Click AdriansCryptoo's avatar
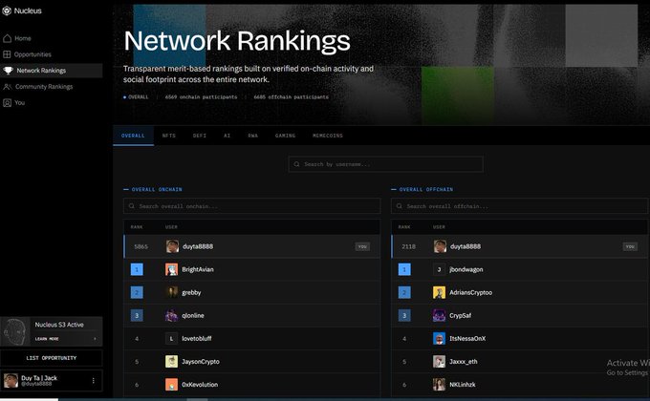Viewport: 650px width, 401px height. tap(439, 292)
